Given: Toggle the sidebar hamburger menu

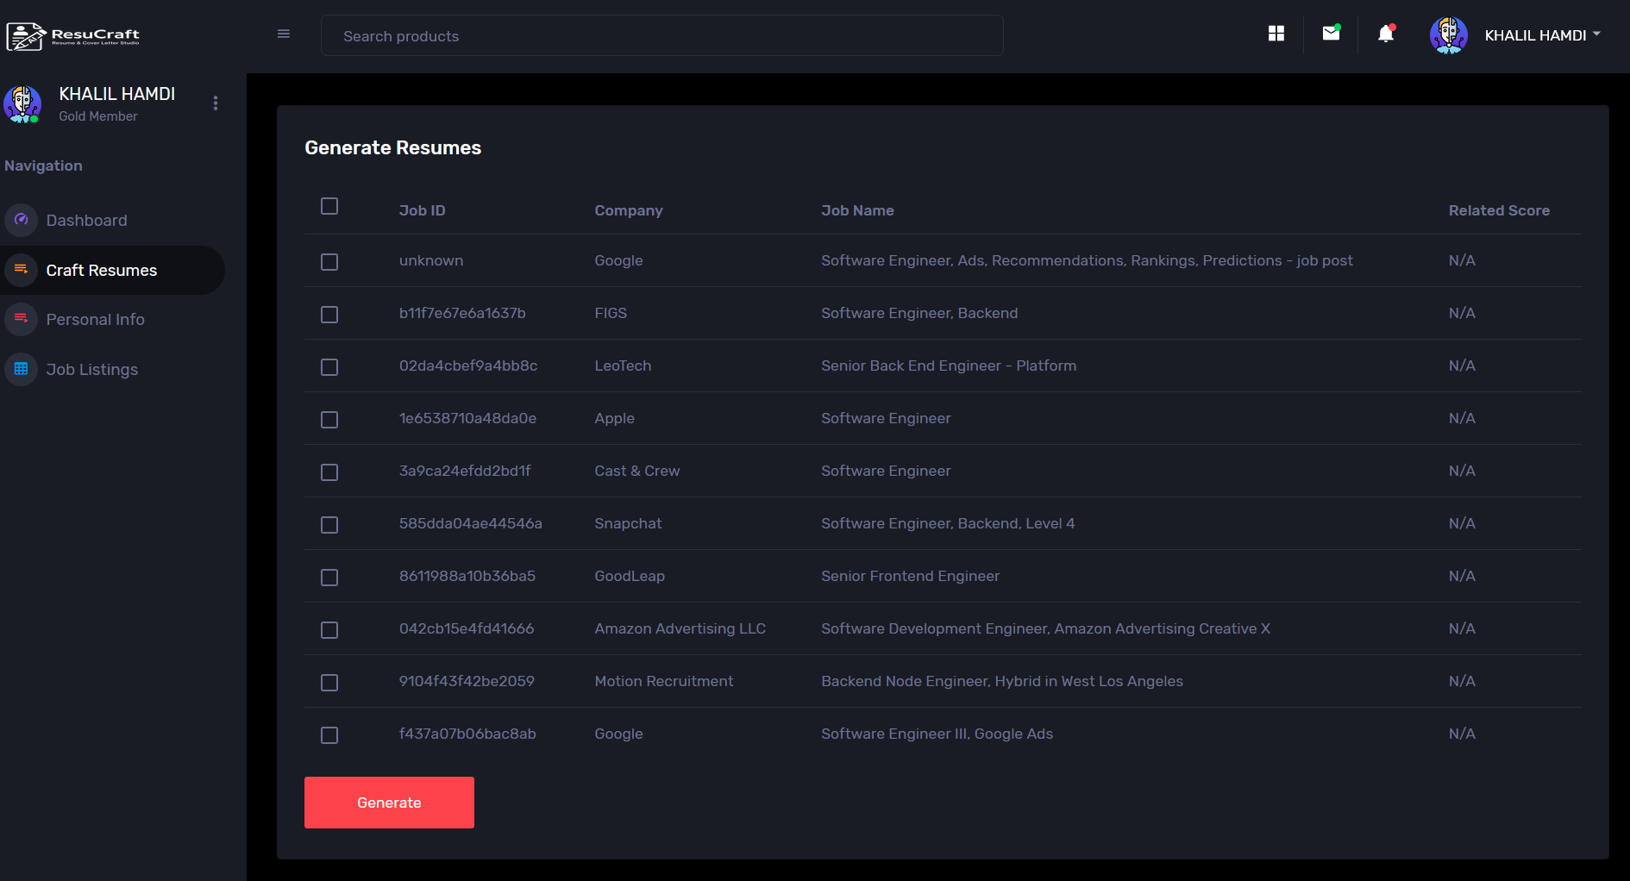Looking at the screenshot, I should coord(284,34).
